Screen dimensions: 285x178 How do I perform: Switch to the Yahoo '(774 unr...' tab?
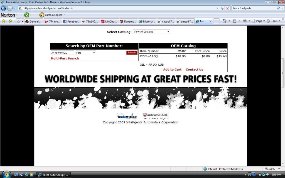(x=53, y=21)
